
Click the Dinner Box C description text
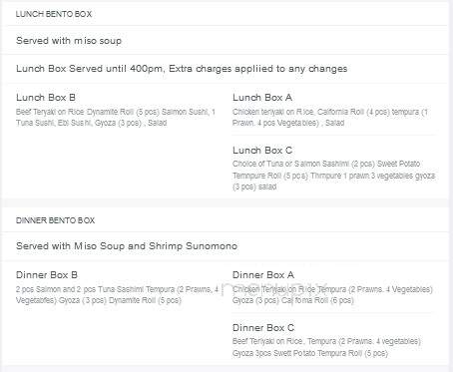[326, 347]
